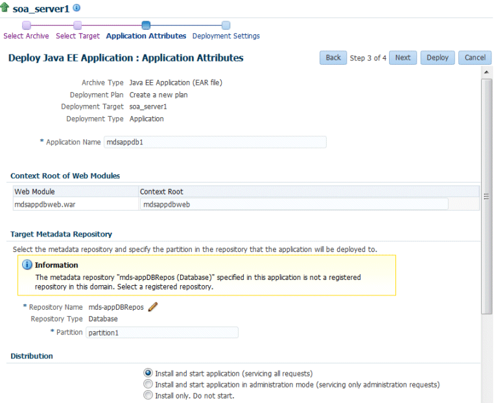This screenshot has height=403, width=494.
Task: Select Install and start application servicing all requests
Action: (148, 373)
